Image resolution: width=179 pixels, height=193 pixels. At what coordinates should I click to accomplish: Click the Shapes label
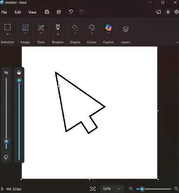(x=75, y=42)
